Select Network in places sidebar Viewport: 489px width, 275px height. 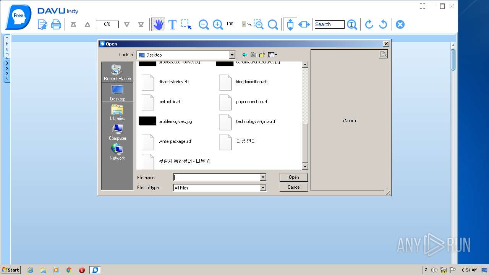[117, 152]
